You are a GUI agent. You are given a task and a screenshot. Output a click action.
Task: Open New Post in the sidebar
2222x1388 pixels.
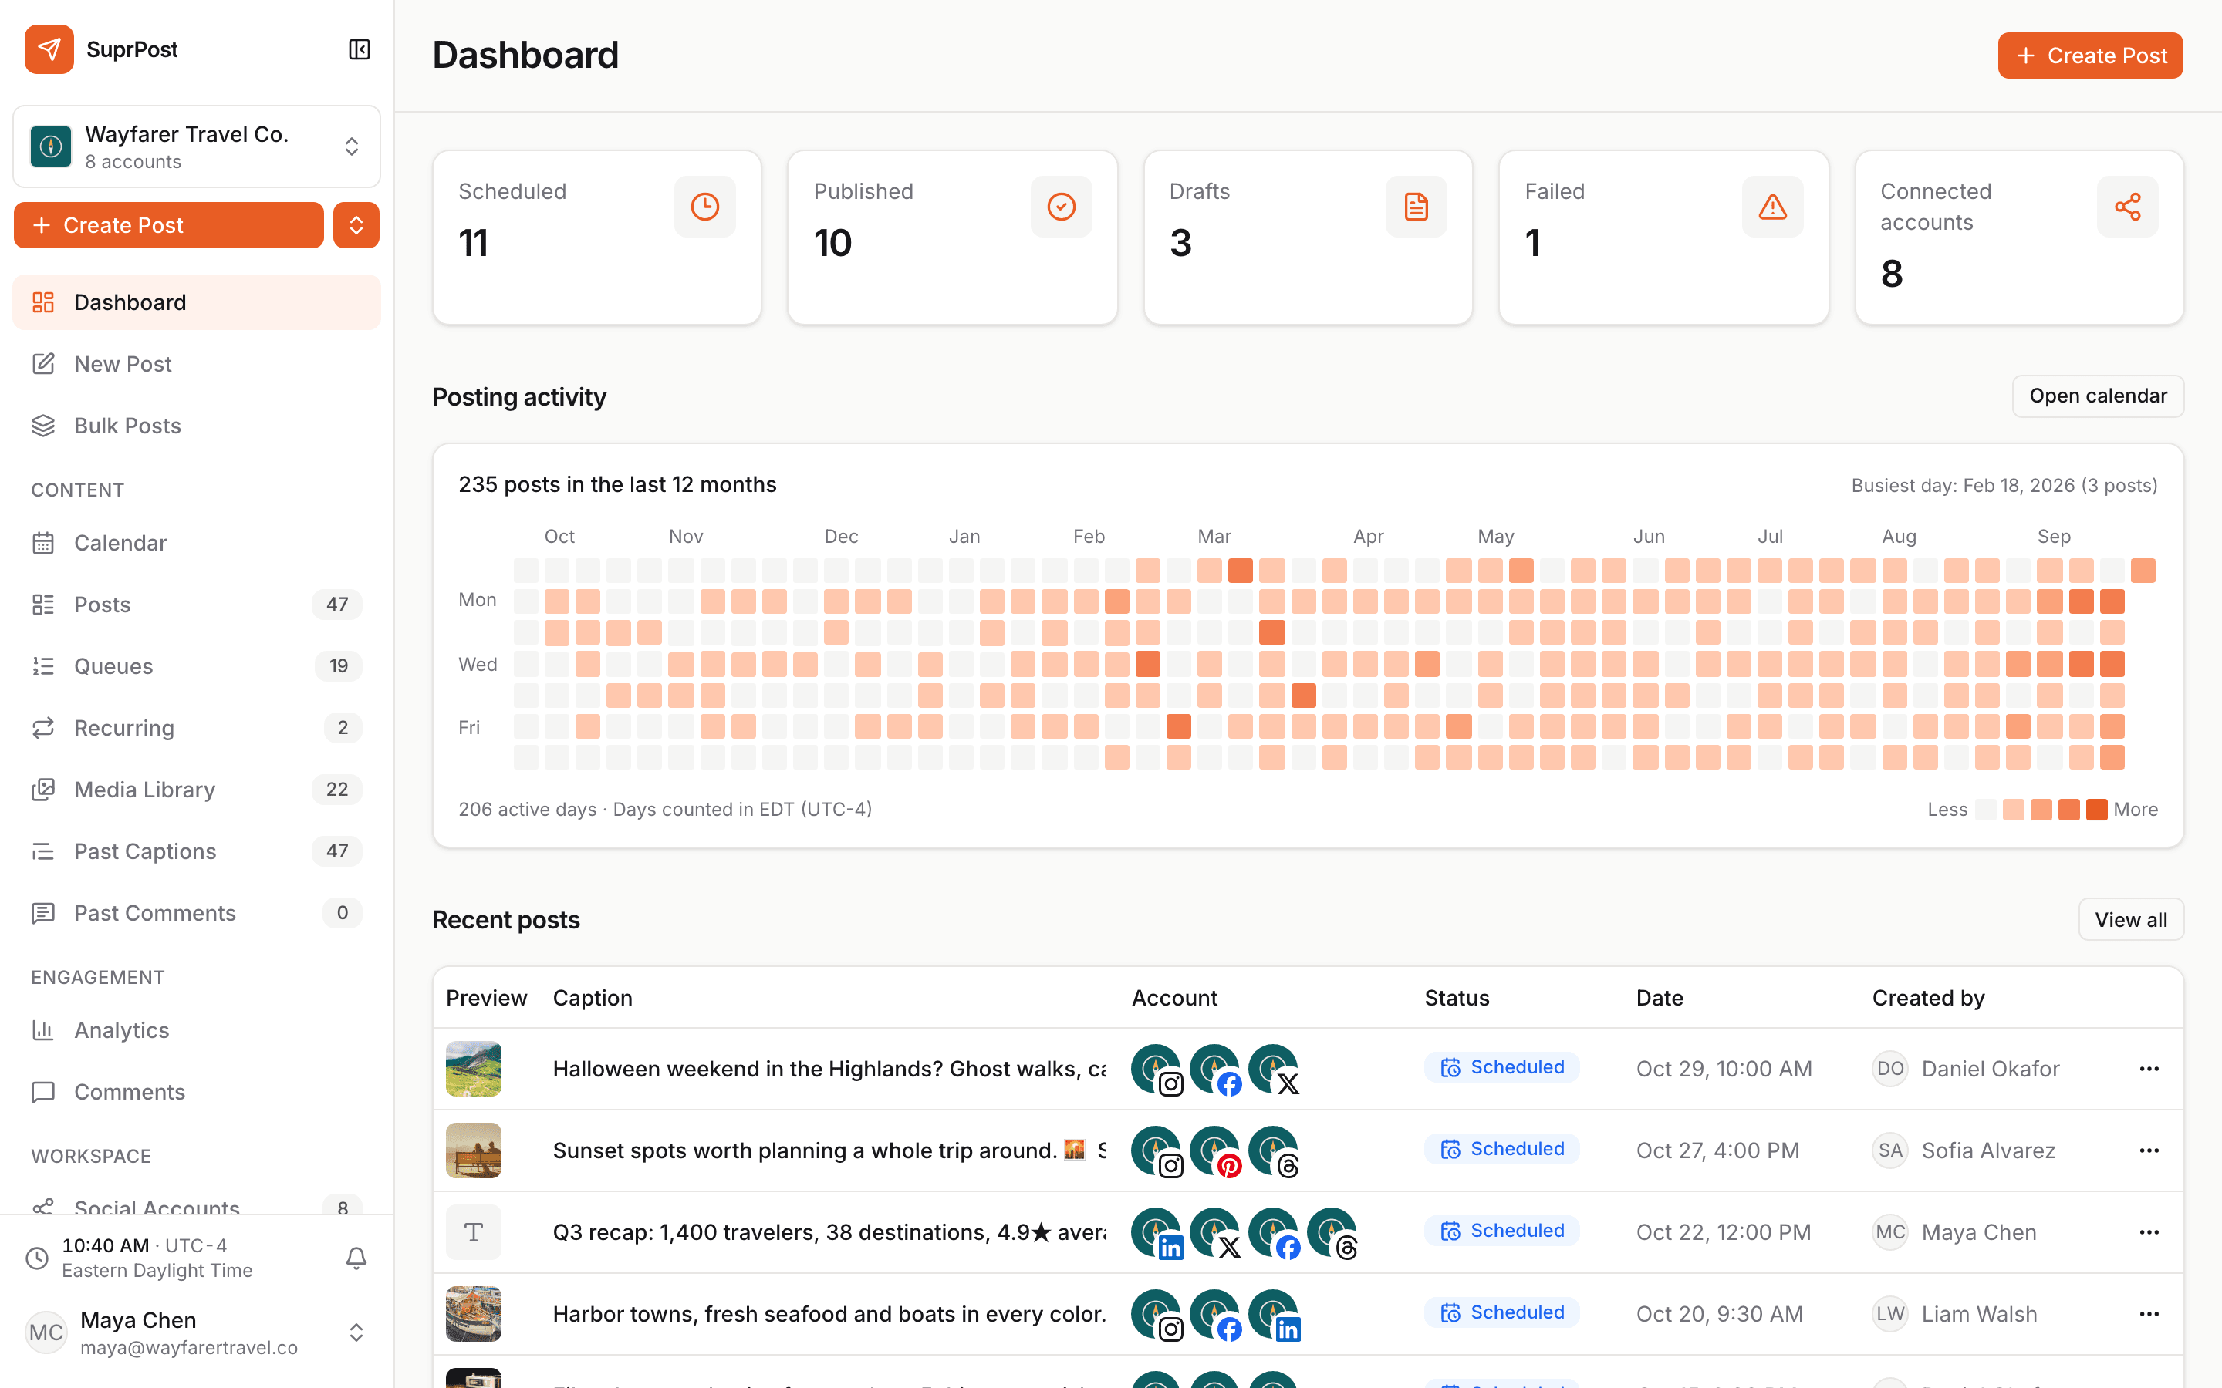(197, 363)
